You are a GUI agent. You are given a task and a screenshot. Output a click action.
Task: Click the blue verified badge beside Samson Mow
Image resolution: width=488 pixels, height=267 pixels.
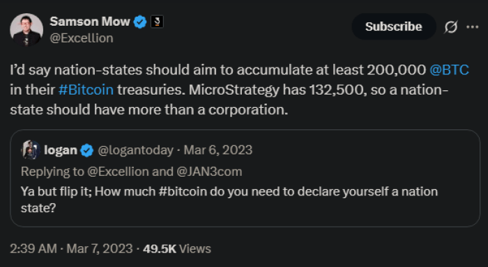click(140, 22)
